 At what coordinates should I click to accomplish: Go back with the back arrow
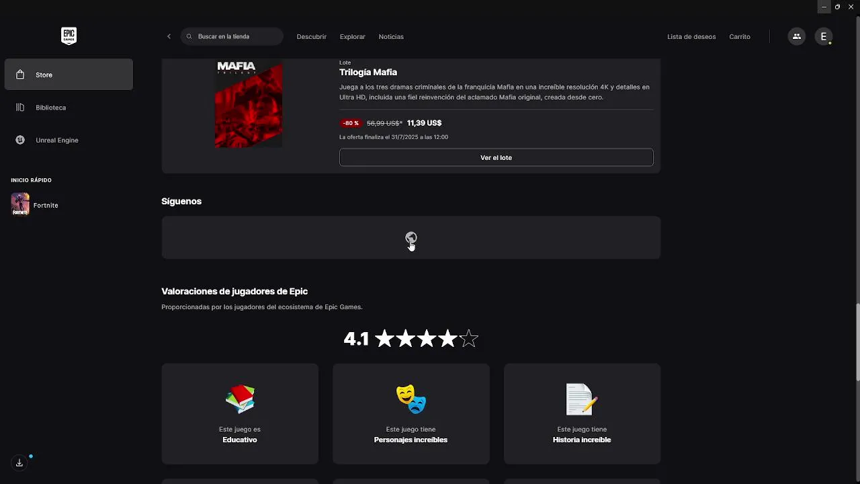tap(169, 36)
